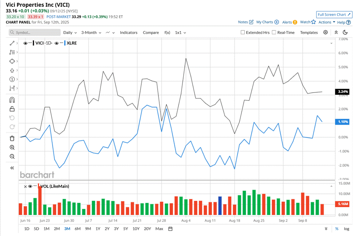Add VICI to Watch star
This screenshot has width=360, height=236.
pos(313,22)
